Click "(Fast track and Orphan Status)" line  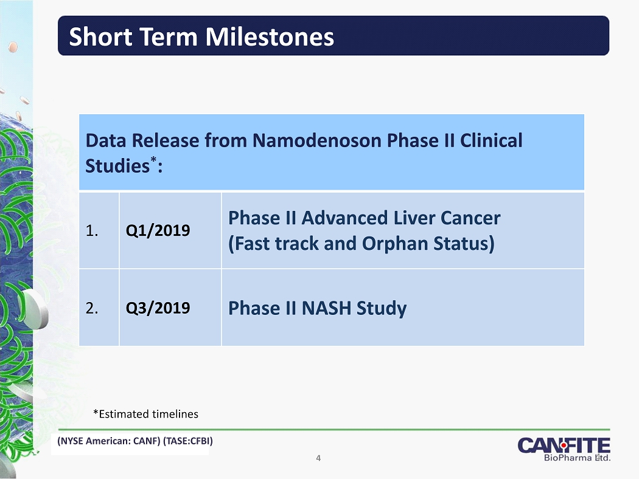[x=360, y=244]
